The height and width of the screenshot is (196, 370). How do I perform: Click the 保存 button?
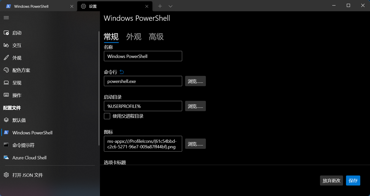point(353,181)
